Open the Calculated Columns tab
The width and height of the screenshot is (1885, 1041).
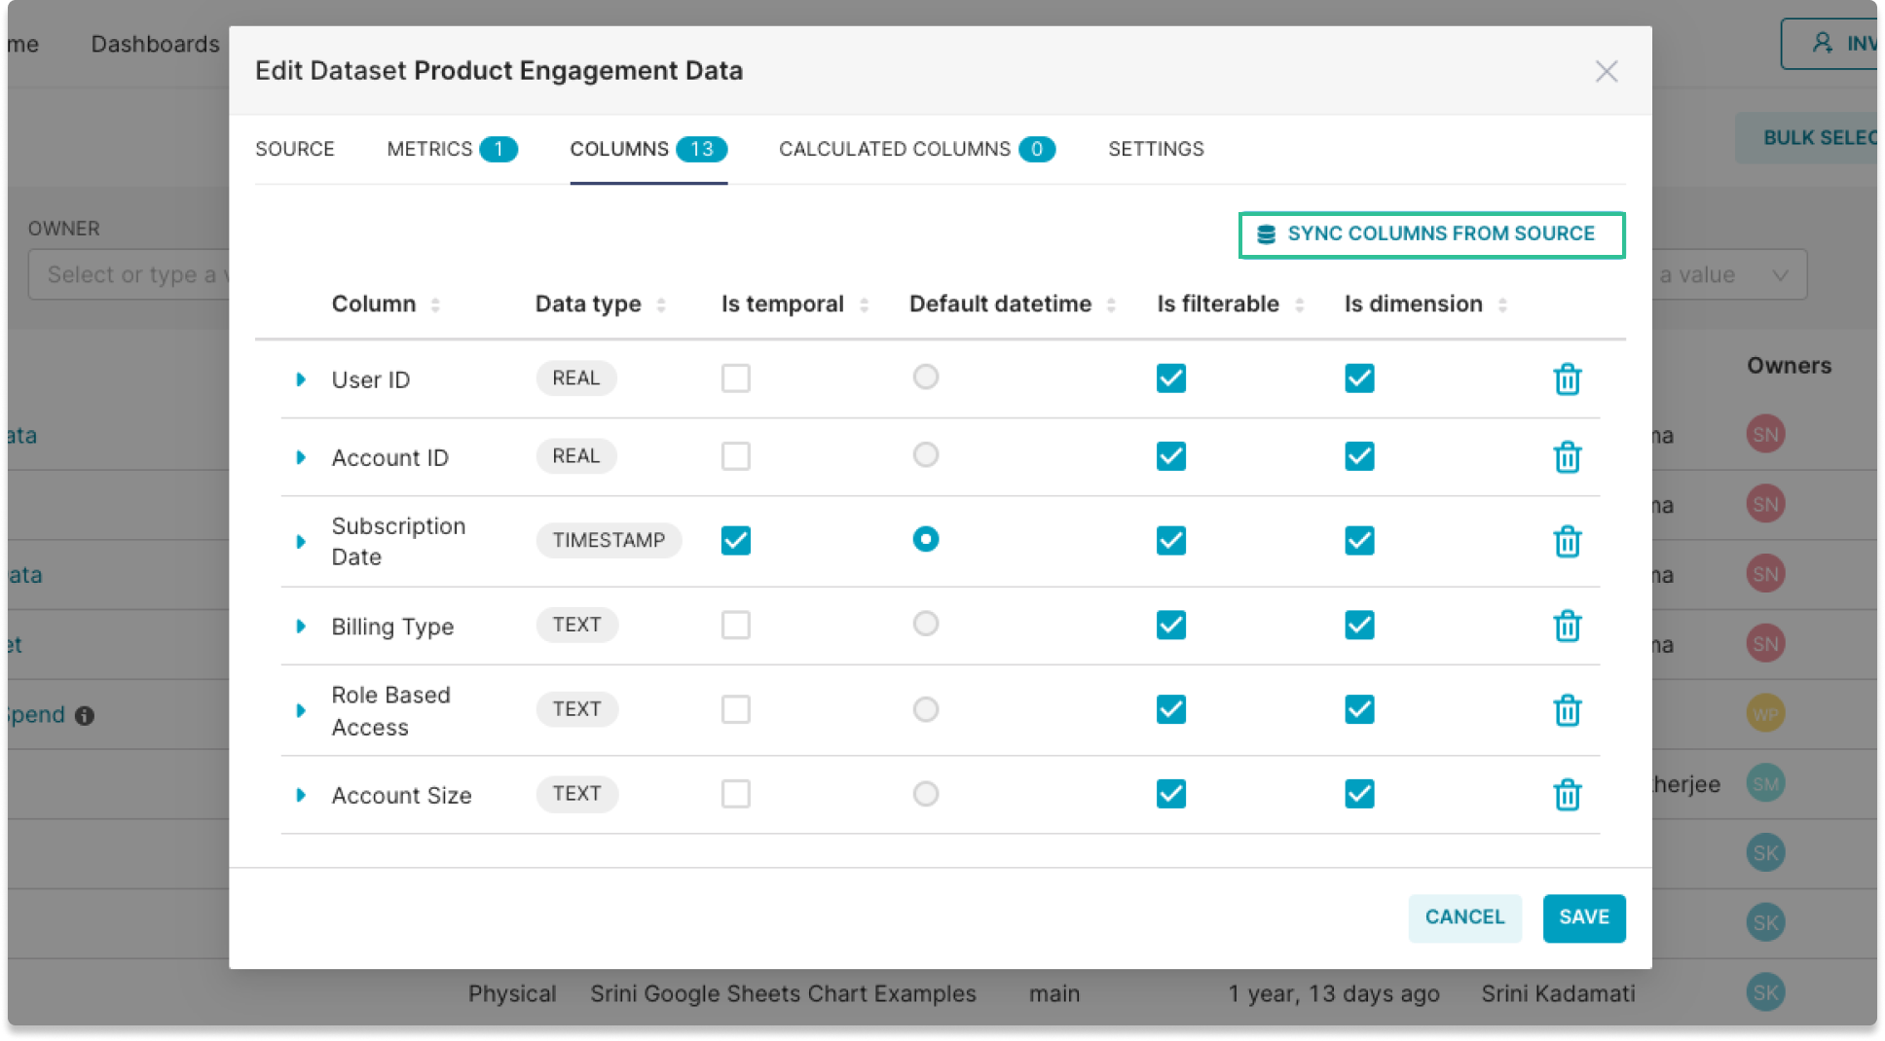point(915,149)
